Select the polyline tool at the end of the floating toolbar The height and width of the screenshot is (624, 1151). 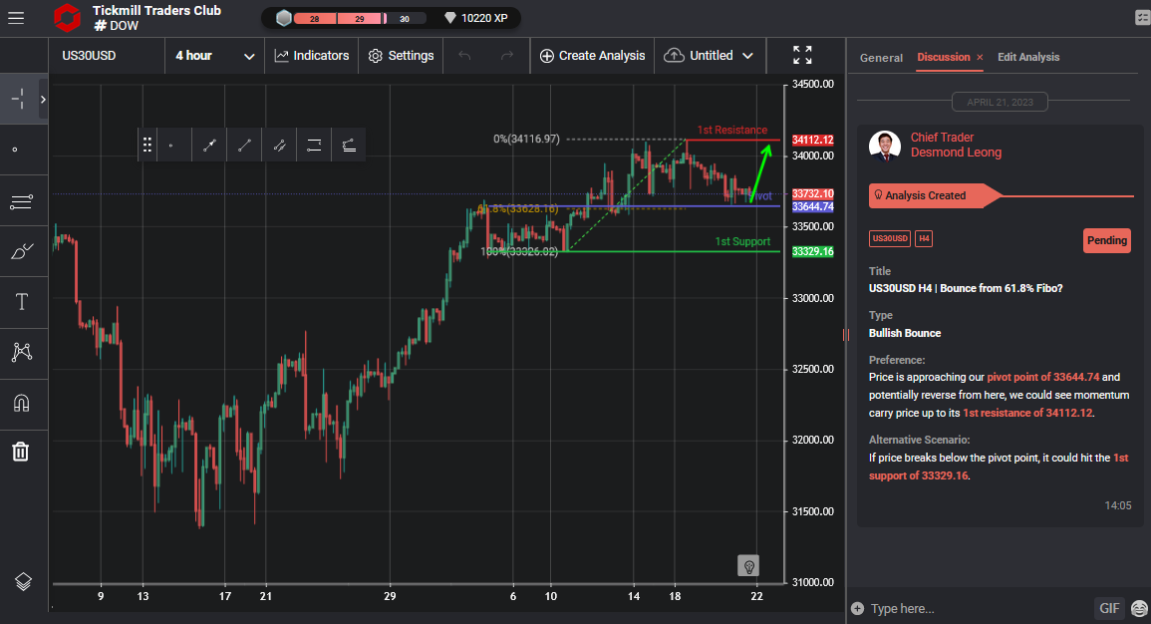350,146
